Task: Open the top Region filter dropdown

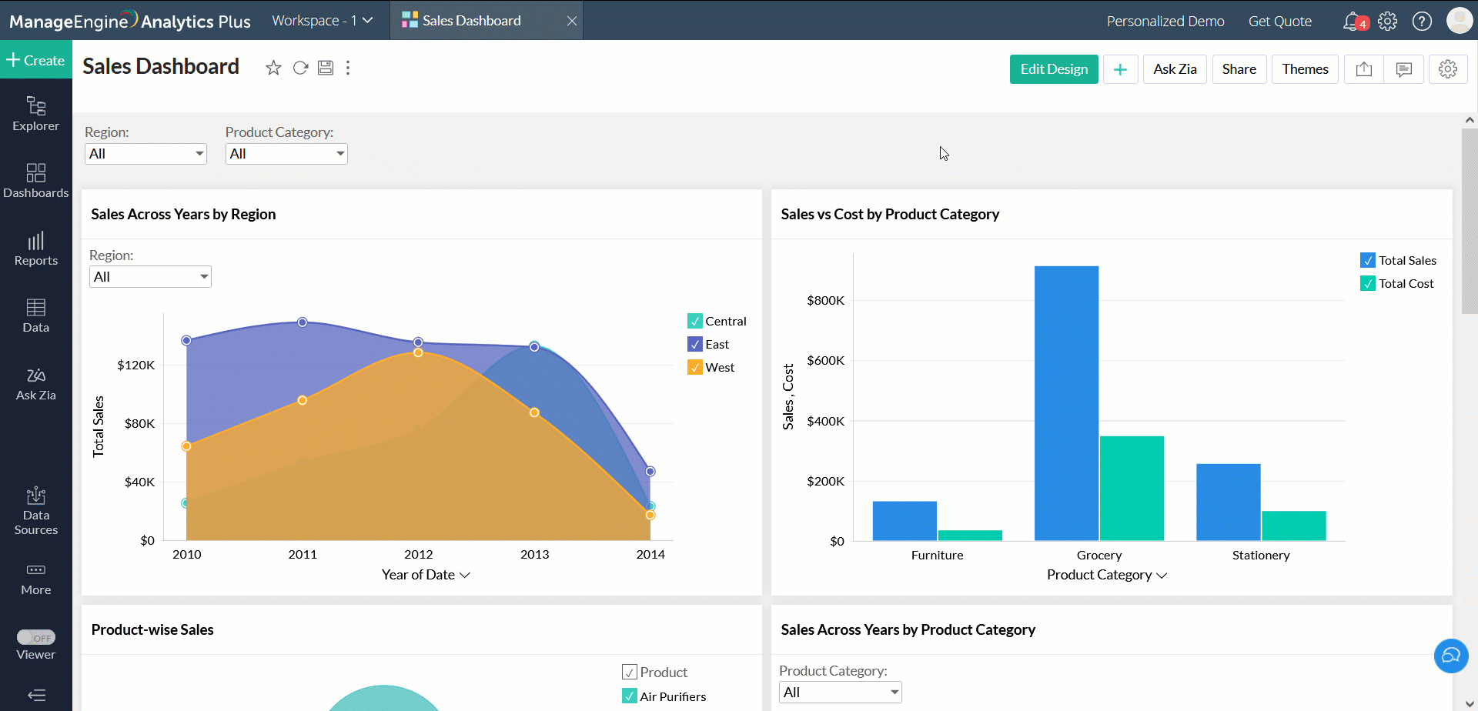Action: coord(145,154)
